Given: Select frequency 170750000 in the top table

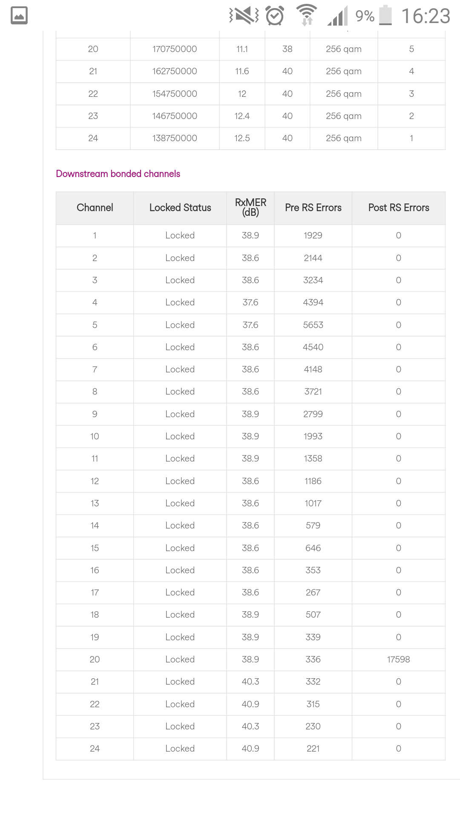Looking at the screenshot, I should tap(175, 49).
